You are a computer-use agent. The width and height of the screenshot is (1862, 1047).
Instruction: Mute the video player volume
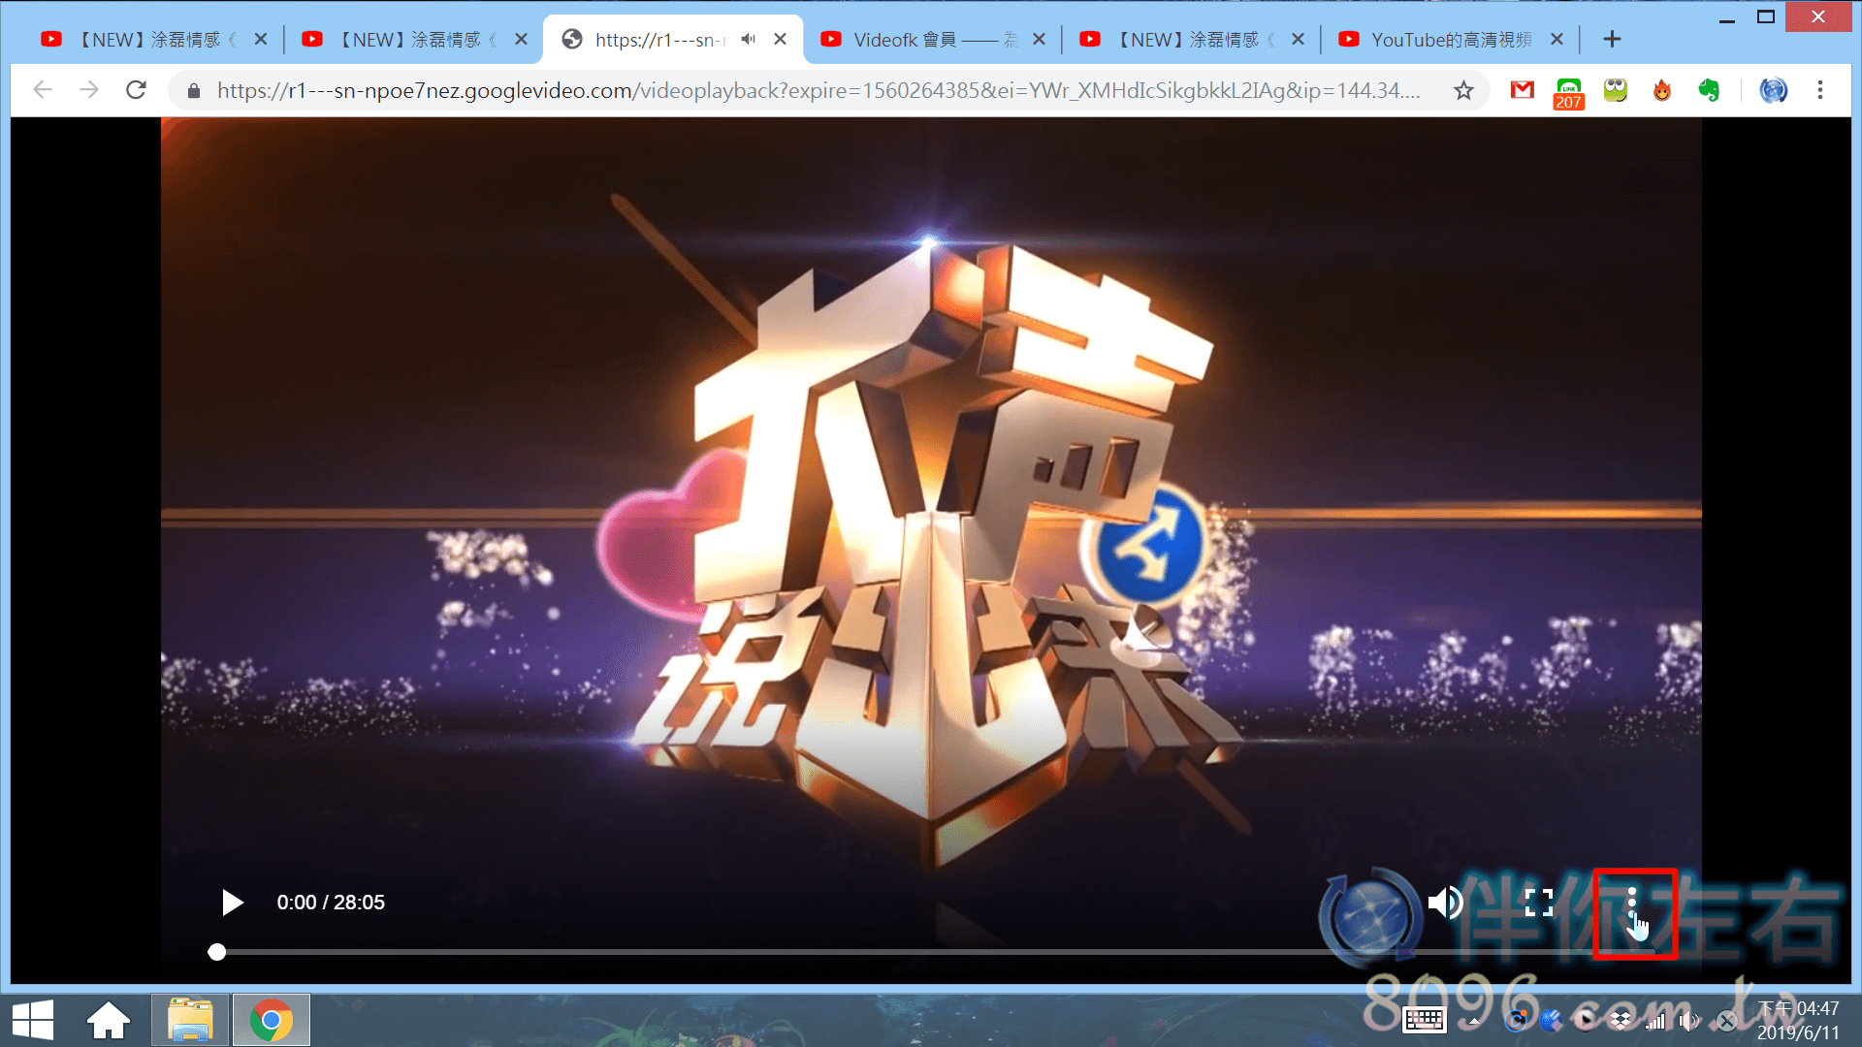click(1445, 903)
